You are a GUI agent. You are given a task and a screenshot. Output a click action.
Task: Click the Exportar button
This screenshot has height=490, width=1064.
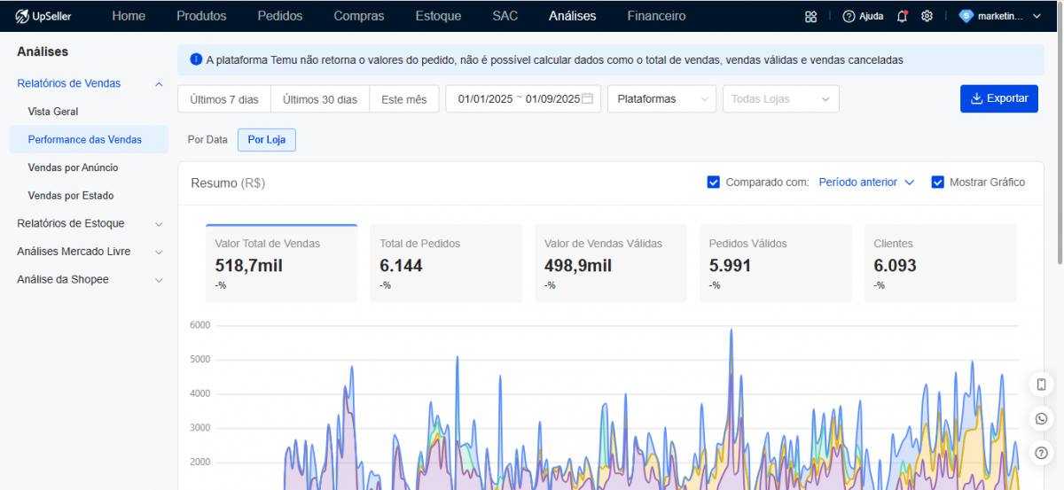pos(999,98)
